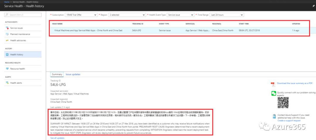The width and height of the screenshot is (316, 140).
Task: Click the Health advisories icon
Action: 7,40
